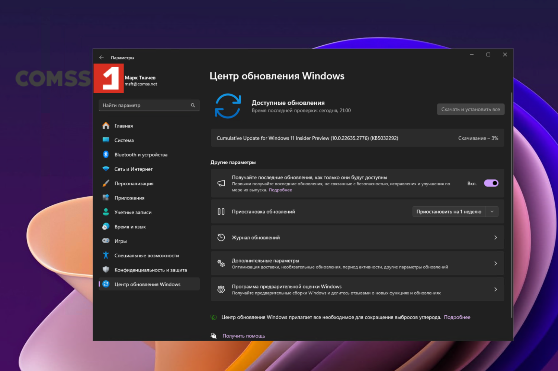The height and width of the screenshot is (371, 558).
Task: Click the Система monitor icon
Action: (106, 140)
